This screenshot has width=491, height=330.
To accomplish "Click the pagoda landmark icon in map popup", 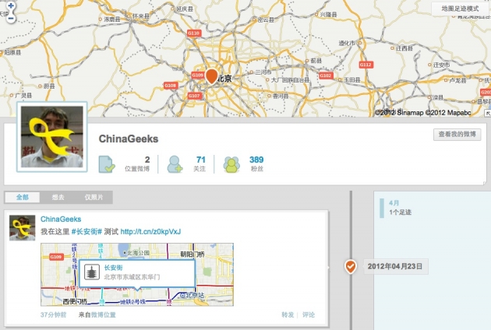I will point(92,272).
